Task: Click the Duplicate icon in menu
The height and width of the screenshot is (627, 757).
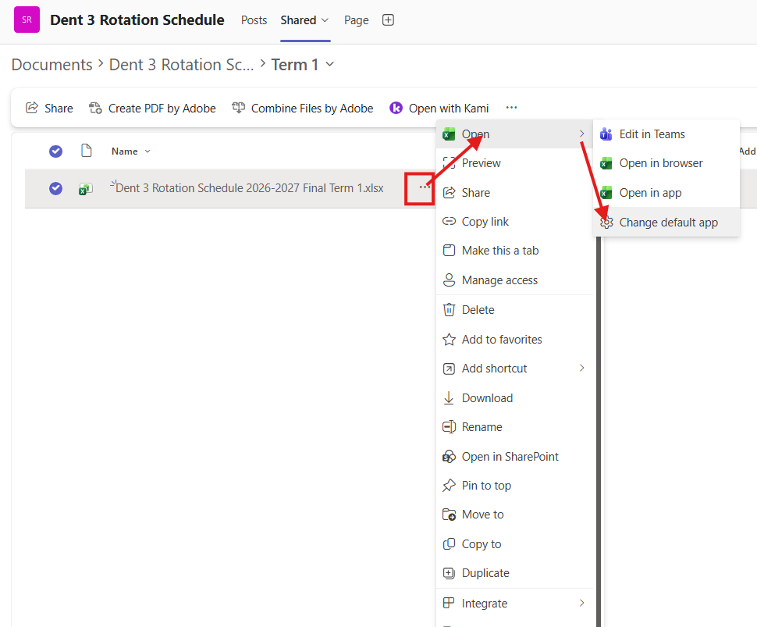Action: pyautogui.click(x=449, y=573)
